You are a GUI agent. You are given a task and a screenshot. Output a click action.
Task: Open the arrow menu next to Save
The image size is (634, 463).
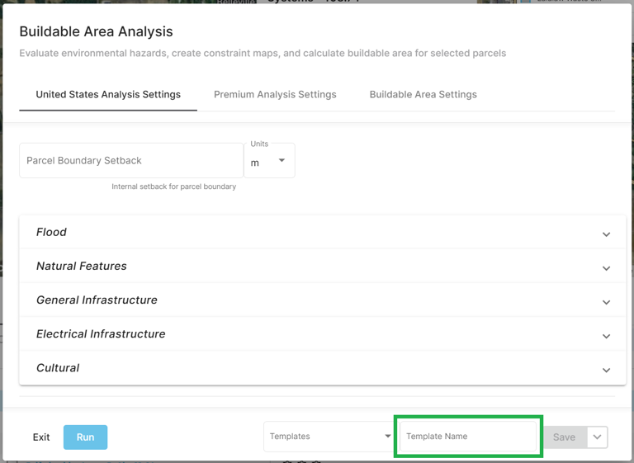[x=598, y=437]
